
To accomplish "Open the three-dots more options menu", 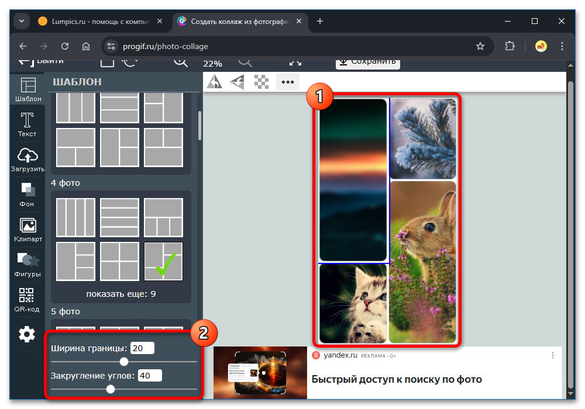I will tap(287, 82).
